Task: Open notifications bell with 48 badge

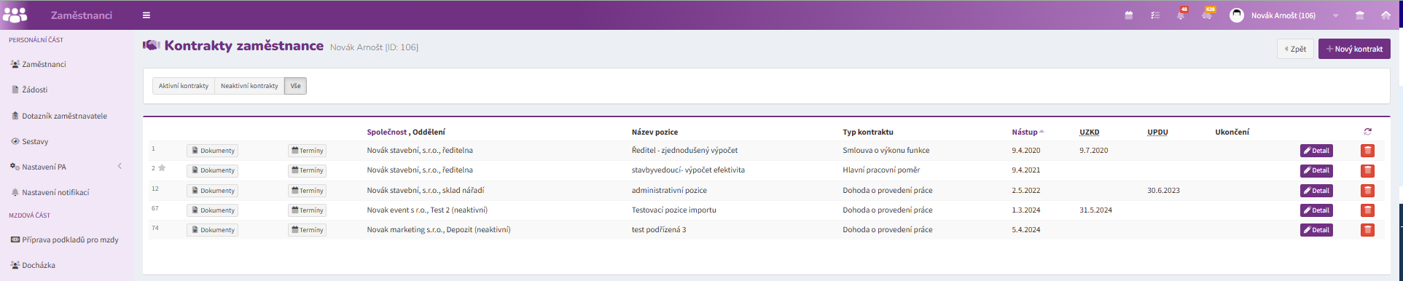Action: coord(1181,15)
